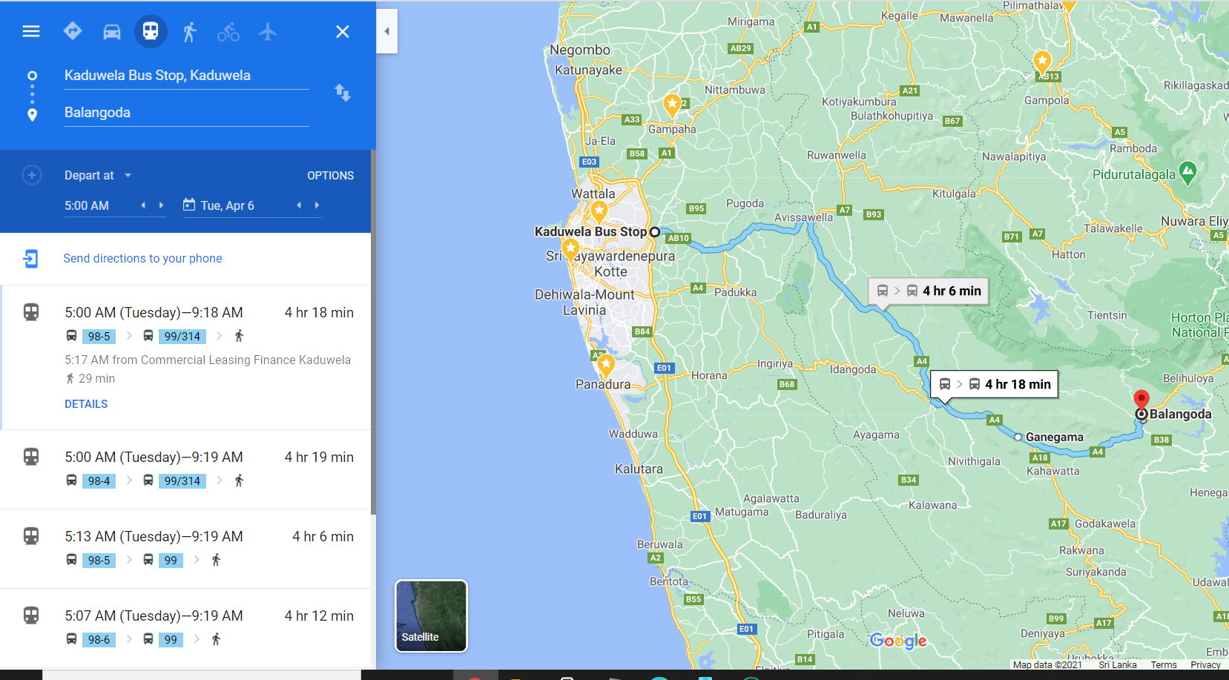The width and height of the screenshot is (1229, 680).
Task: Switch to walking travel mode
Action: tap(190, 32)
